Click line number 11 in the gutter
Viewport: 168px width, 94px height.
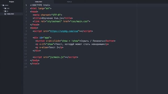coord(25,38)
